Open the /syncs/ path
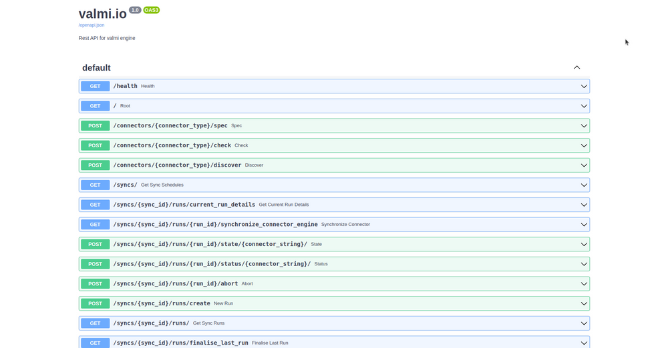Image resolution: width=668 pixels, height=348 pixels. (126, 185)
